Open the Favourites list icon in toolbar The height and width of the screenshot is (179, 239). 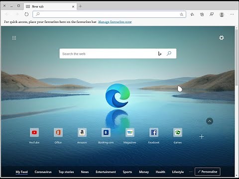[192, 14]
